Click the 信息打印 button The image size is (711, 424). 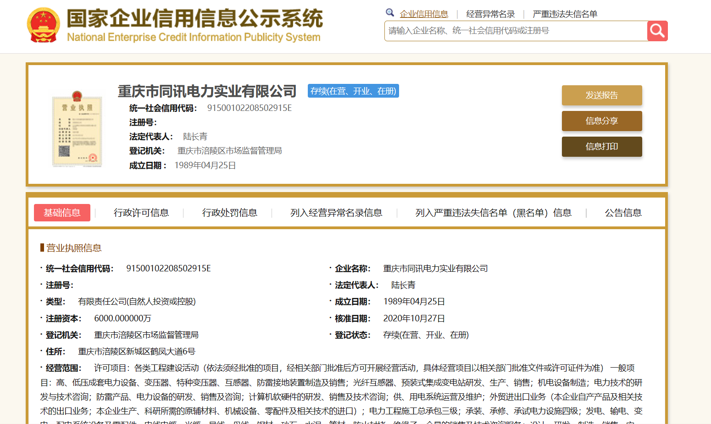point(602,147)
